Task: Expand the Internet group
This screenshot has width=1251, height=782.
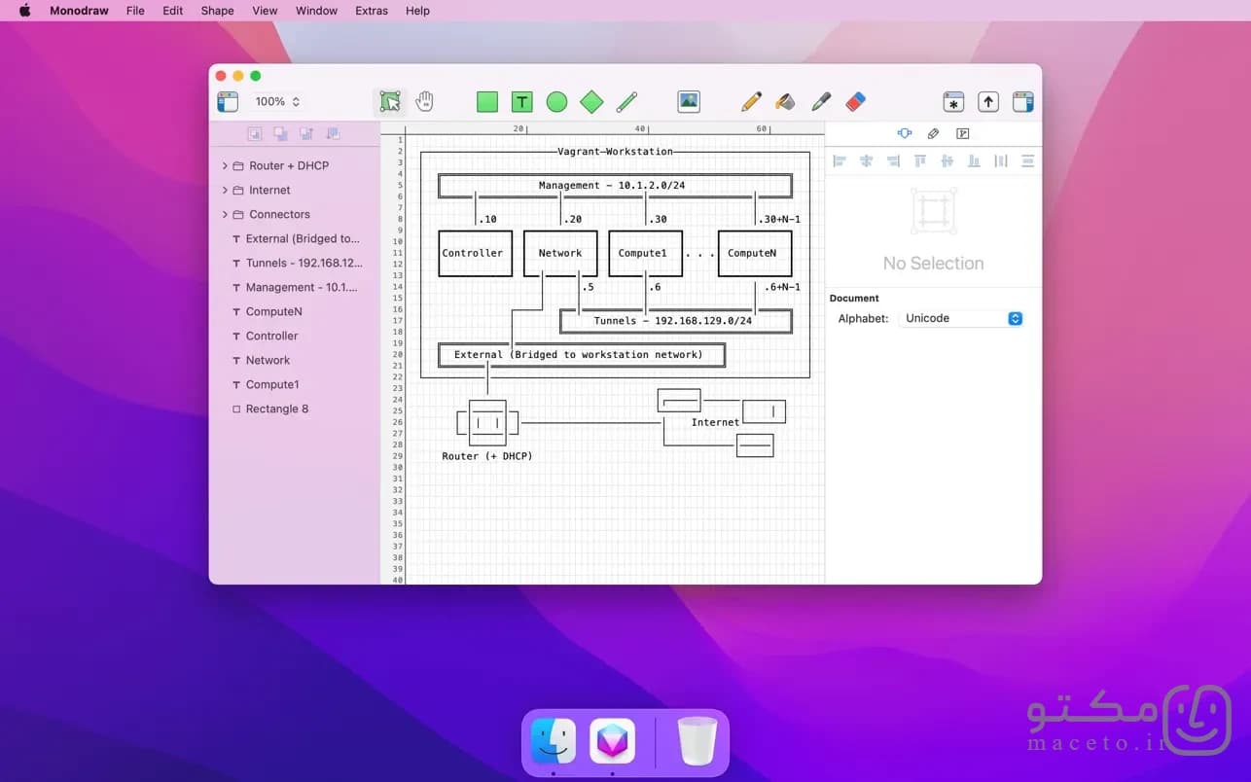Action: (x=225, y=190)
